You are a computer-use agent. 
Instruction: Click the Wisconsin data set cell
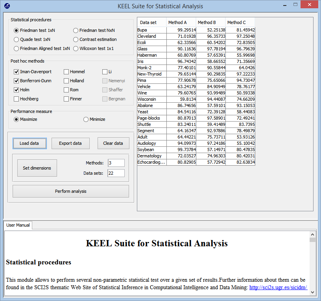[152, 99]
